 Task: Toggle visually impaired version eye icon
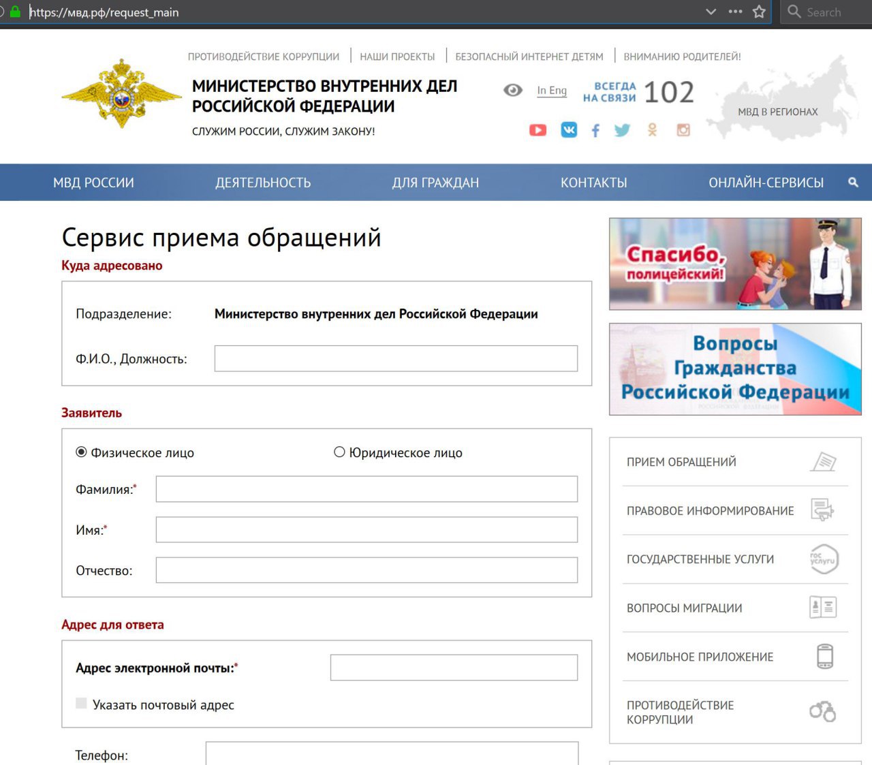tap(513, 90)
